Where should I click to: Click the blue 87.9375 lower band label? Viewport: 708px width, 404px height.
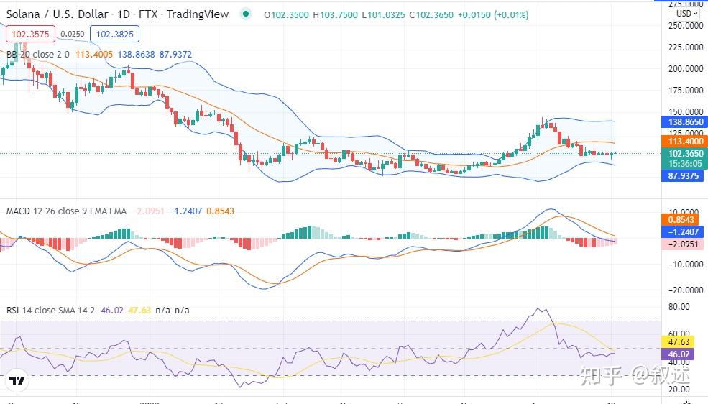pyautogui.click(x=683, y=175)
